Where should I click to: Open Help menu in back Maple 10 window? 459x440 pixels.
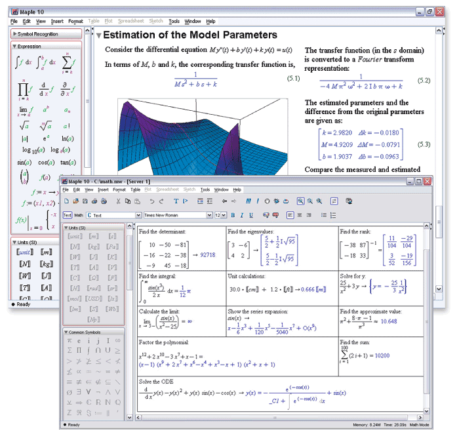210,21
